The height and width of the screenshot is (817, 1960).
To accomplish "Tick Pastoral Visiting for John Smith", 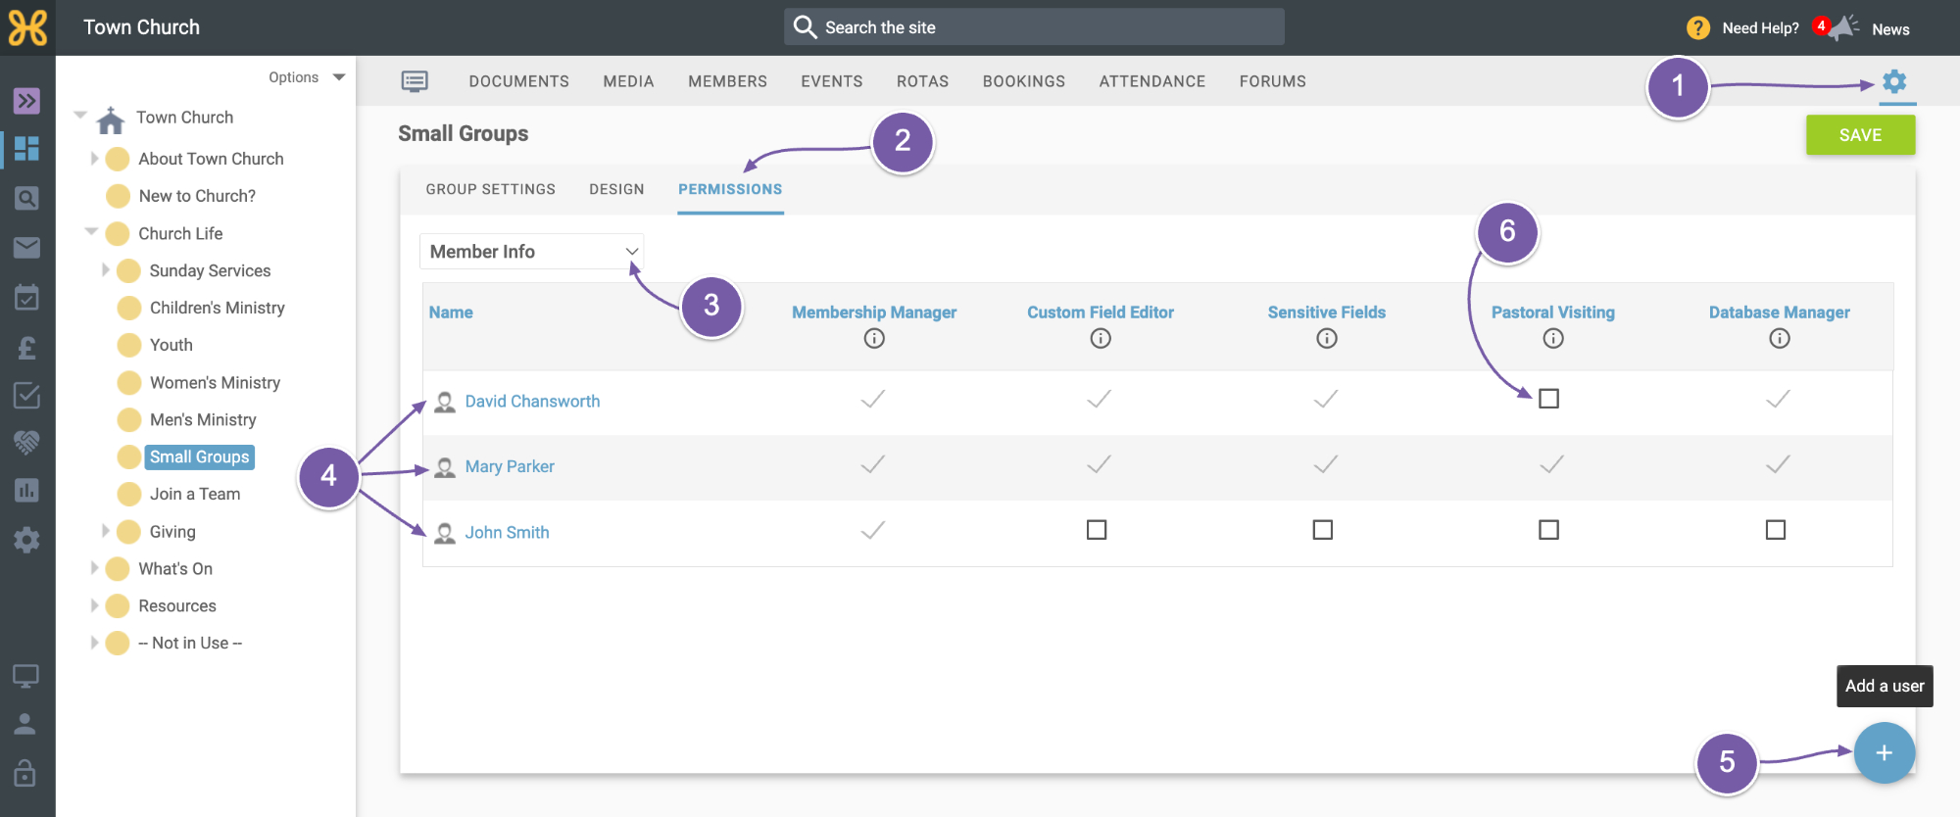I will pos(1548,530).
